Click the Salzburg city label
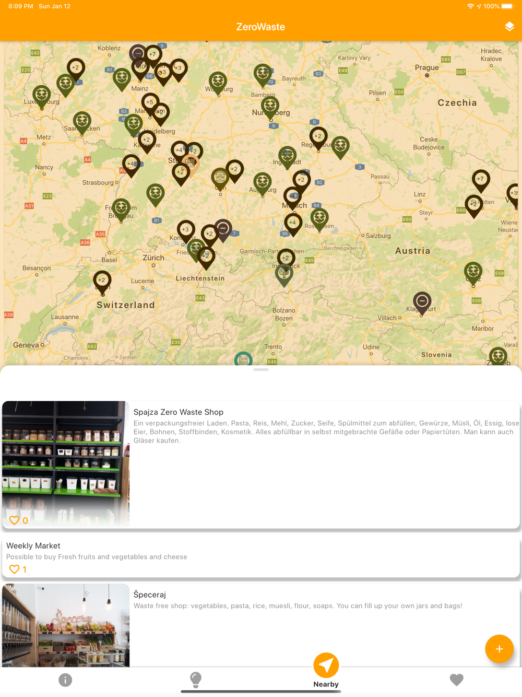 pyautogui.click(x=378, y=236)
